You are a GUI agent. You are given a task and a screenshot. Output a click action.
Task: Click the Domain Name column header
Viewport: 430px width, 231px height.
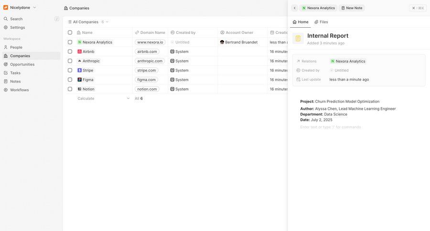pos(150,32)
